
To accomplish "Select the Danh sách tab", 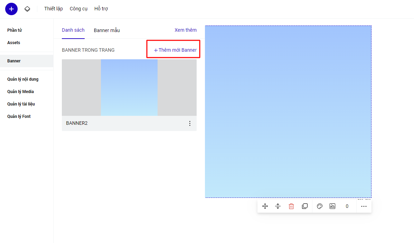I will [73, 30].
